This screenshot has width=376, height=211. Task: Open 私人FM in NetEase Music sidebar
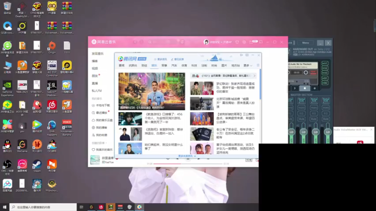click(97, 90)
